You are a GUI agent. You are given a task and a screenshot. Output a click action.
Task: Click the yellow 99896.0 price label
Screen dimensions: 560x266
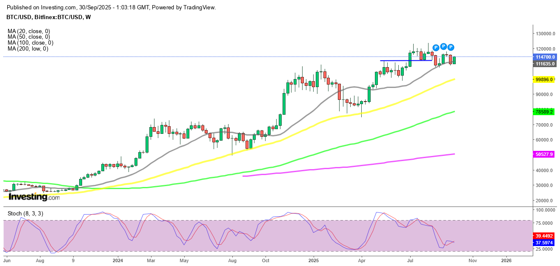[x=544, y=79]
